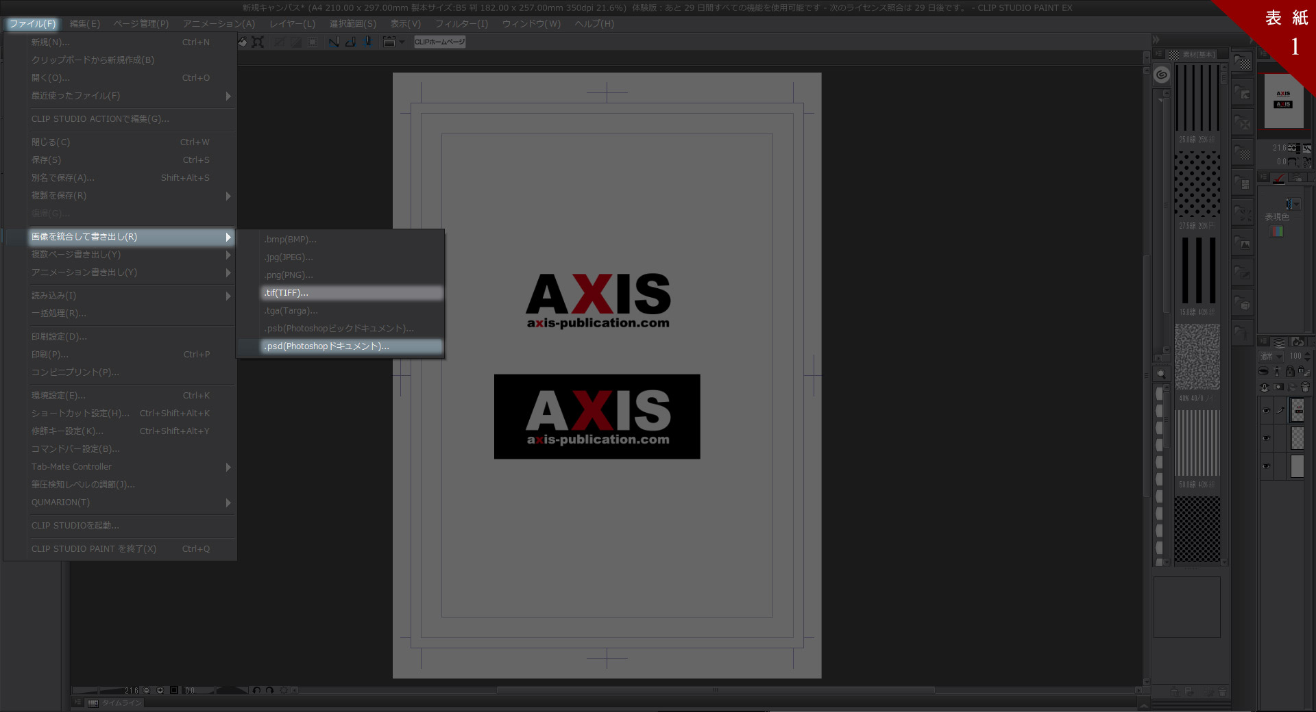
Task: Toggle lock transparent pixels icon
Action: [1304, 371]
